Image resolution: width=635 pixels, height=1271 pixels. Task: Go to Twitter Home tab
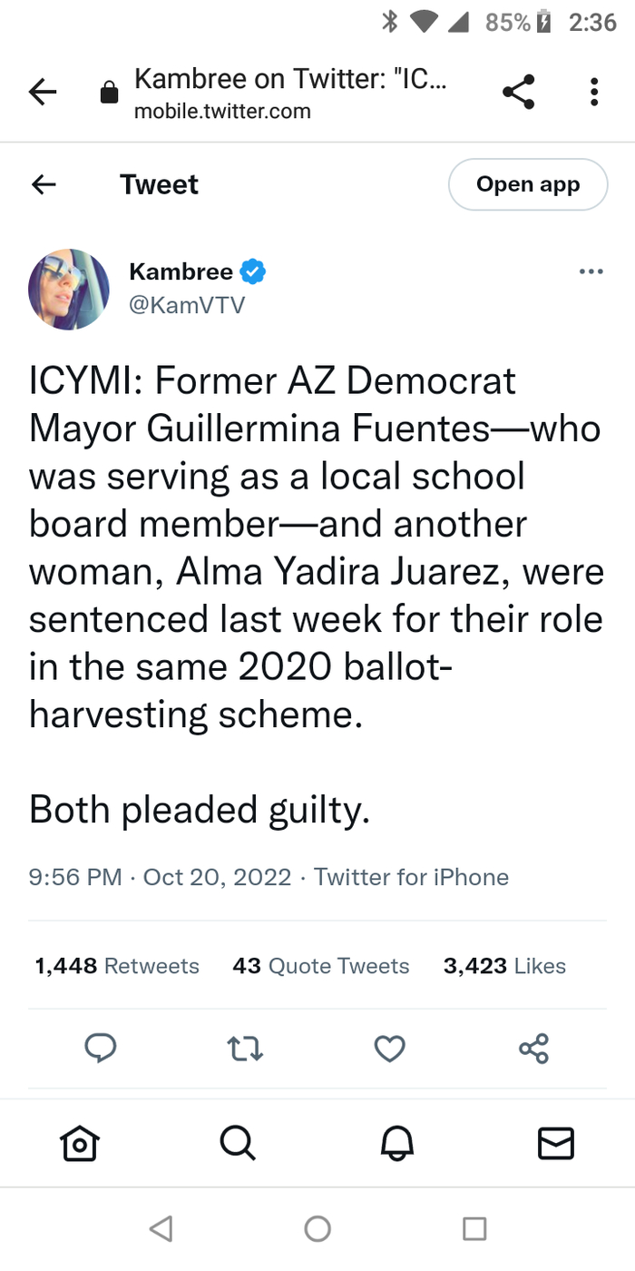(x=79, y=1143)
